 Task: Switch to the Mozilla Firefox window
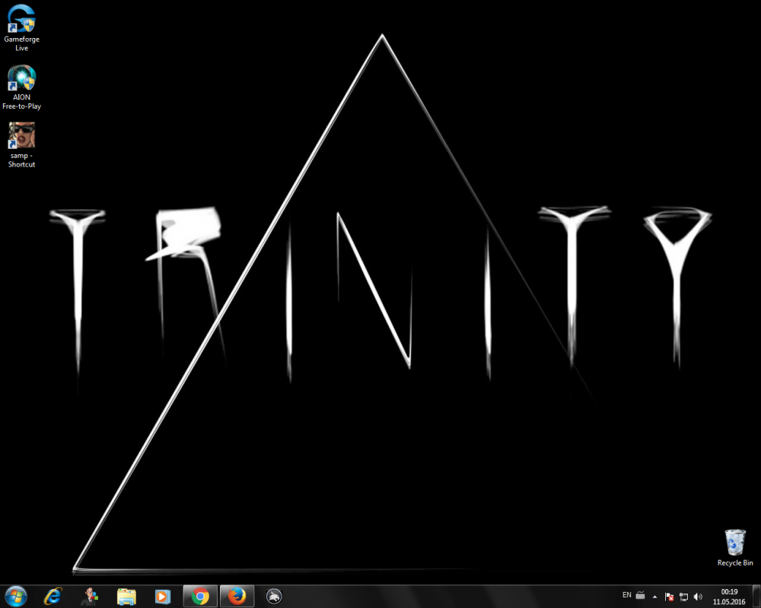(237, 597)
